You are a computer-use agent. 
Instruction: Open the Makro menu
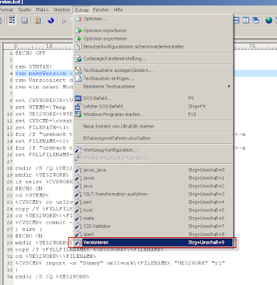pos(42,10)
